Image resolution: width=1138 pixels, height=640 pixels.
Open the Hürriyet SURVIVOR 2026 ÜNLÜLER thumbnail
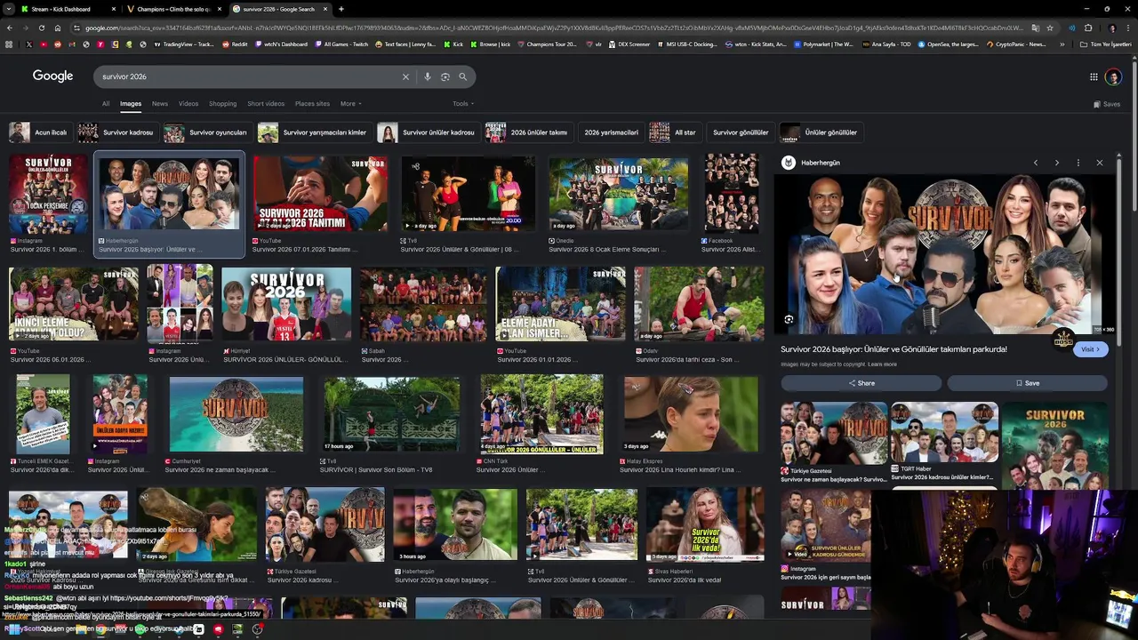(x=286, y=304)
